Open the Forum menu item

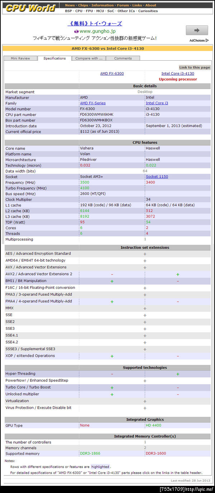tap(123, 5)
